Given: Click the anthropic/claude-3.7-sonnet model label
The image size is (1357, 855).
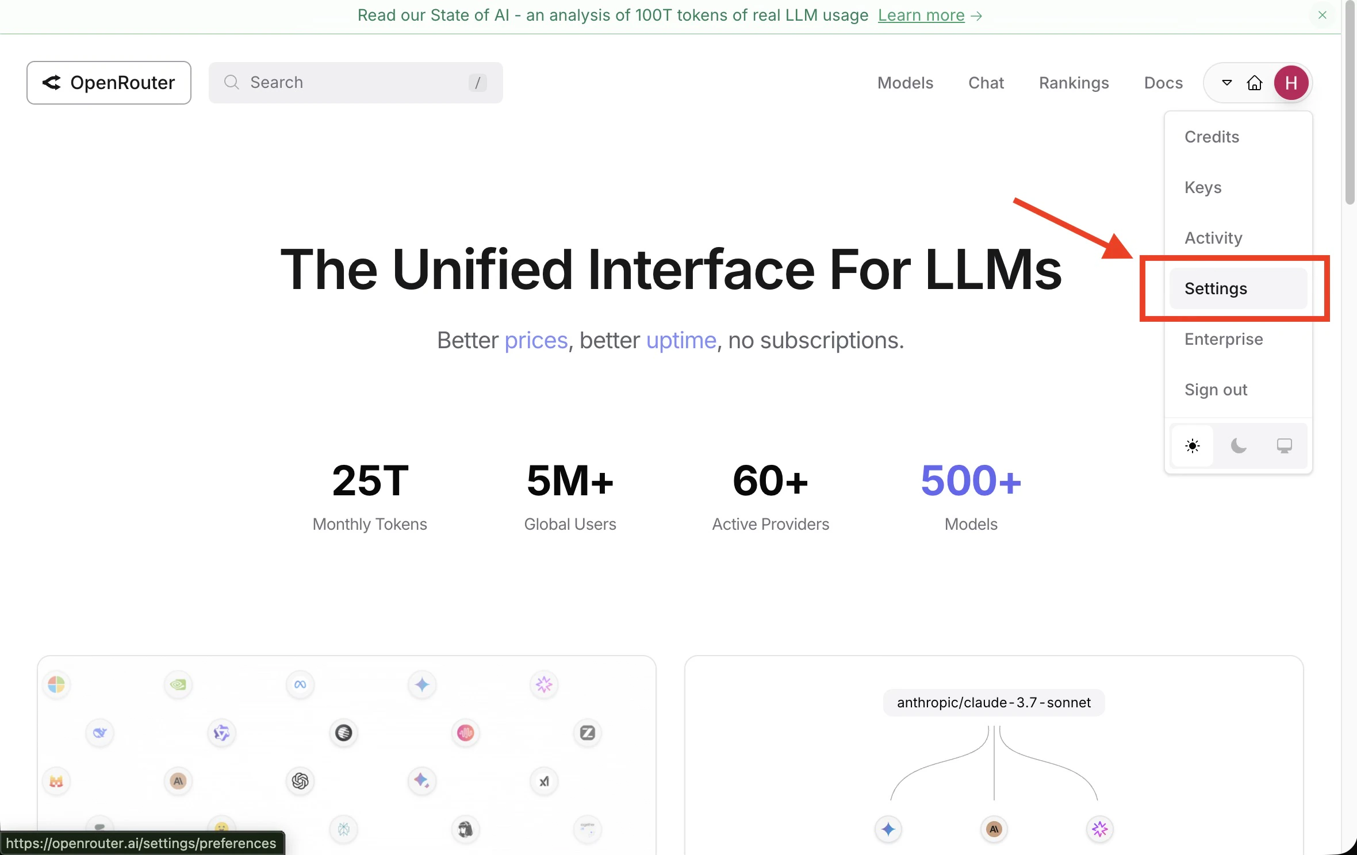Looking at the screenshot, I should 994,702.
